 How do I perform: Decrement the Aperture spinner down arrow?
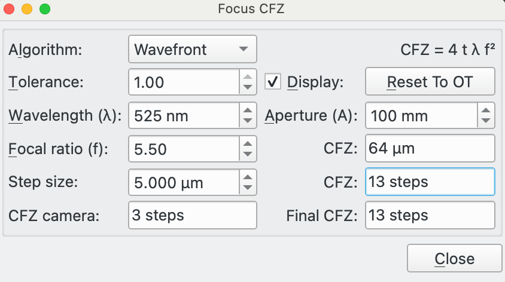[485, 121]
